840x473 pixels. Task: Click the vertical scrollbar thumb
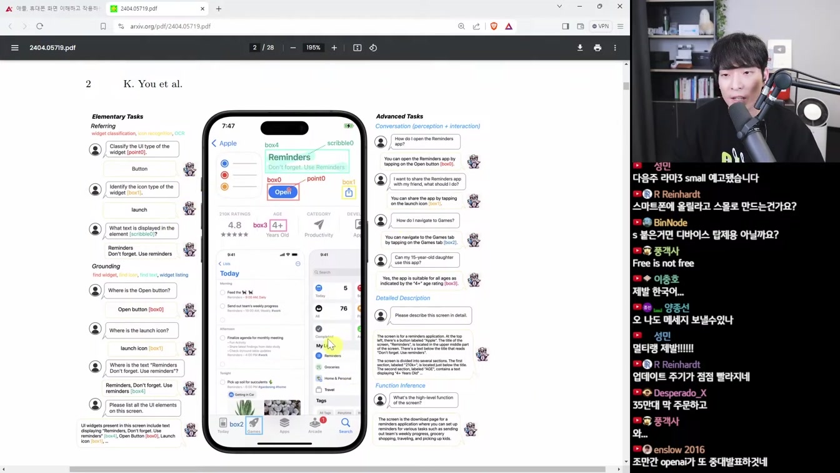coord(626,86)
